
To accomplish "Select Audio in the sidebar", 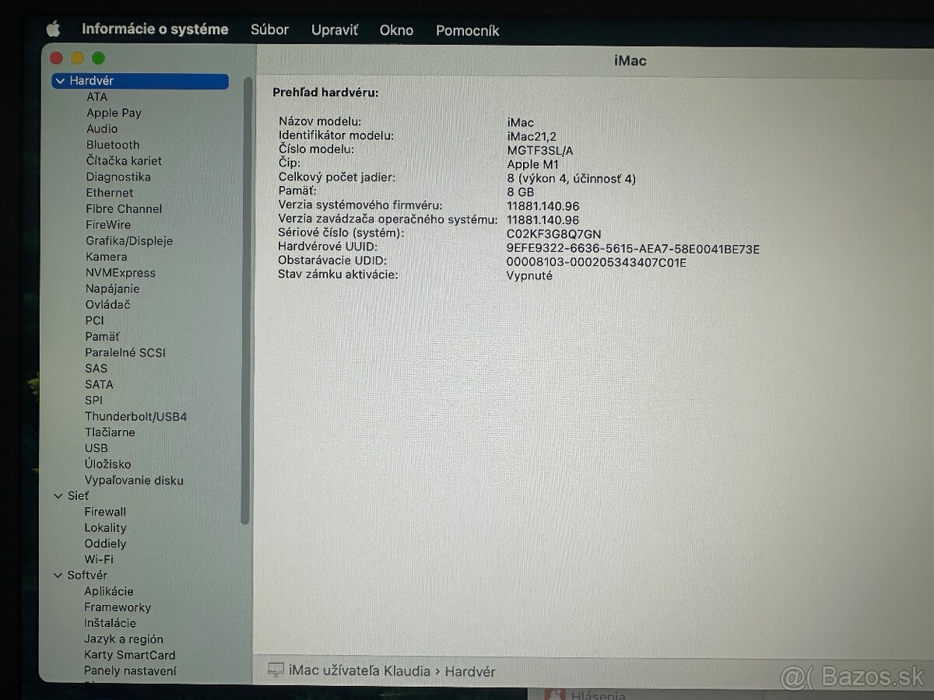I will (x=102, y=128).
